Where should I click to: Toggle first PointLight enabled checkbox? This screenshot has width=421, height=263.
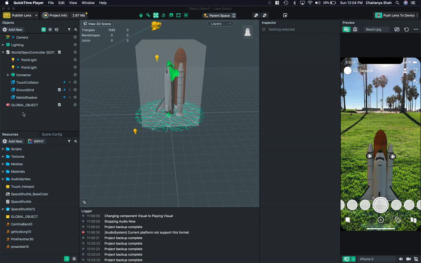coord(75,60)
